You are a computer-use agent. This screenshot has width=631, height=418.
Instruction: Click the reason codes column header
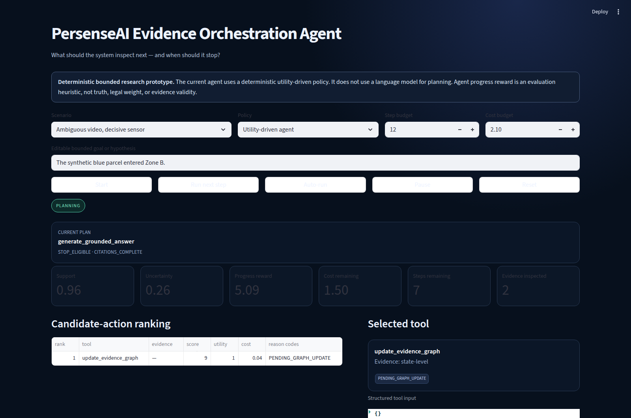304,344
